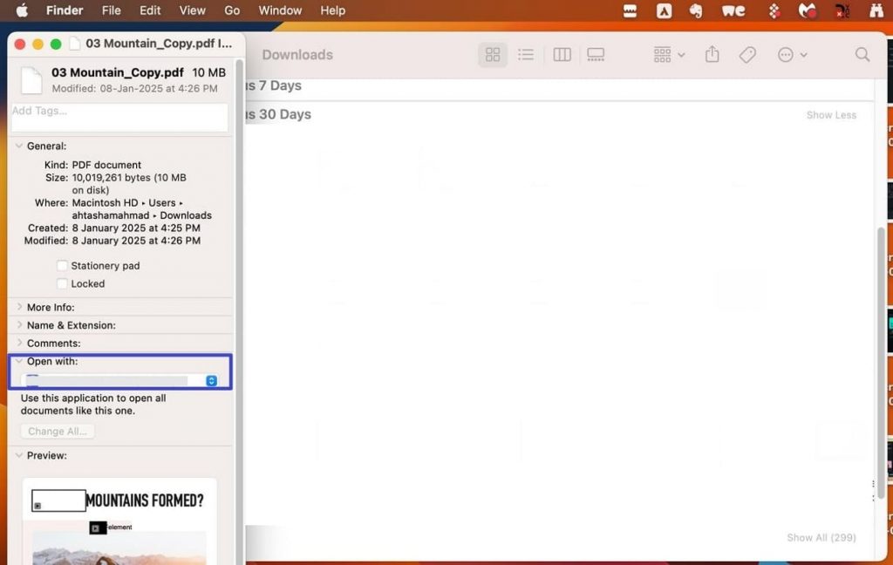Open the More actions ellipsis icon
This screenshot has height=565, width=893.
coord(786,54)
